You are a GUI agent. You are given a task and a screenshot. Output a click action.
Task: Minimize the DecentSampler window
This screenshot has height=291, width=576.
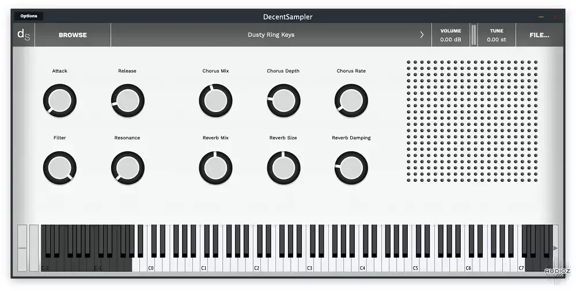click(541, 17)
